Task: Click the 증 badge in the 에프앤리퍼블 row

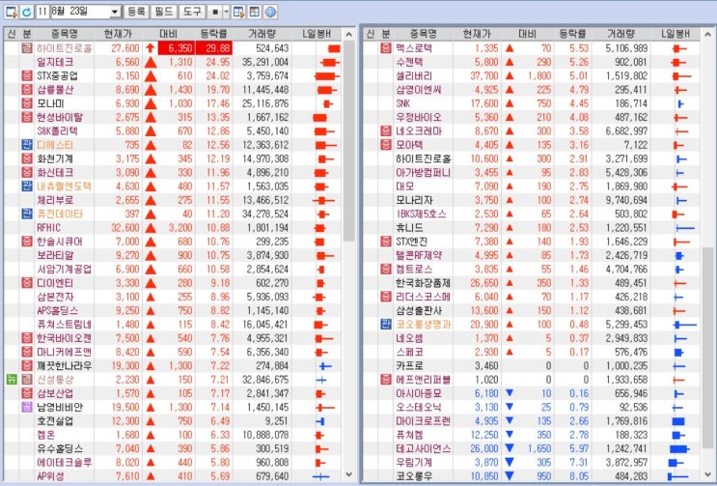Action: point(386,380)
